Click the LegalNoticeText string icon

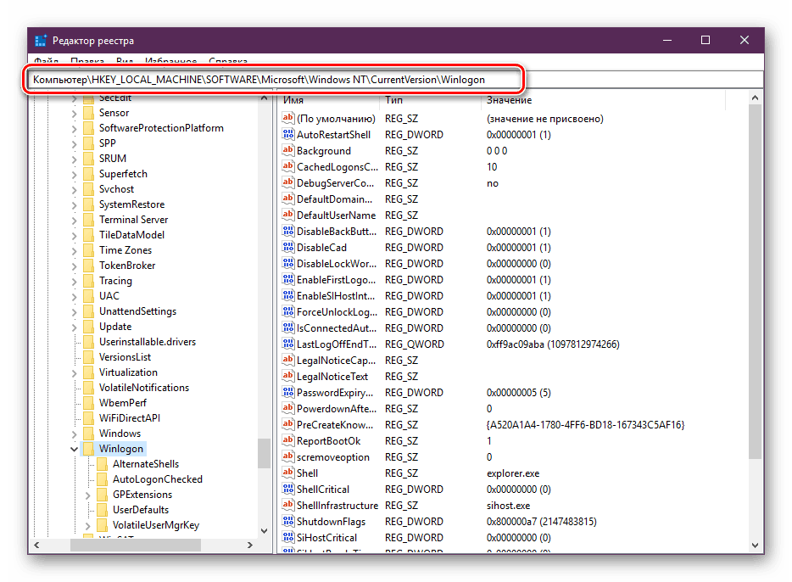(x=288, y=377)
